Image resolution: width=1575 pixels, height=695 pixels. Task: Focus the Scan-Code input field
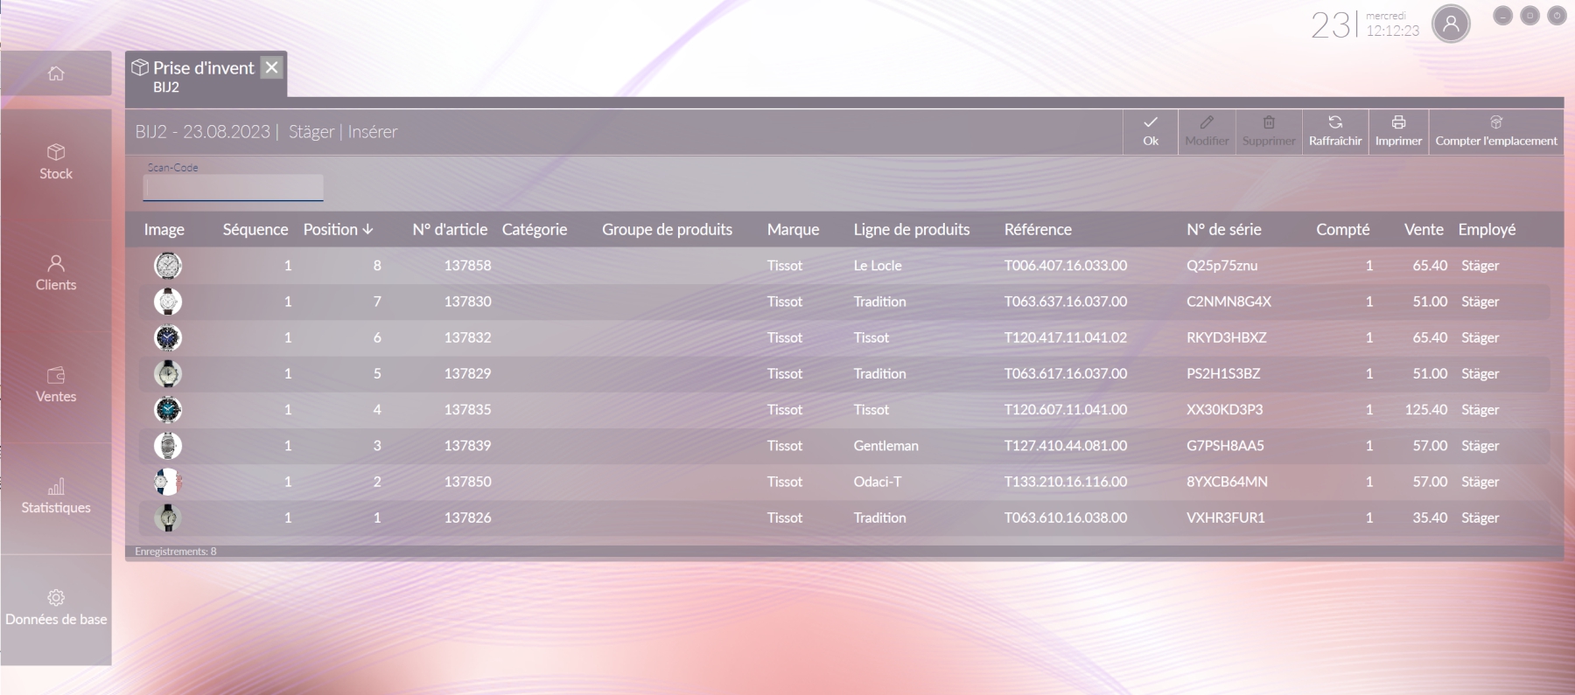pyautogui.click(x=233, y=187)
